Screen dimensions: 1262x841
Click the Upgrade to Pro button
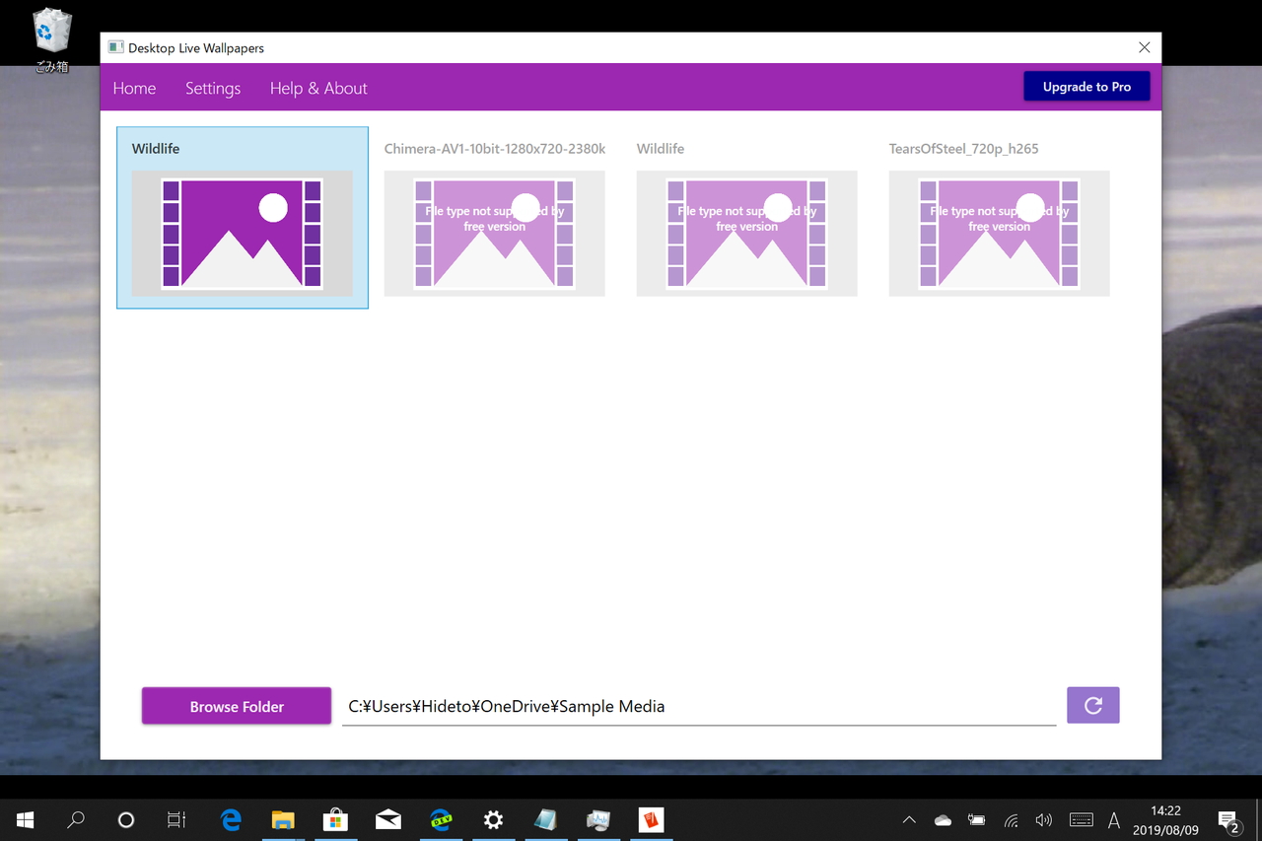click(x=1087, y=87)
